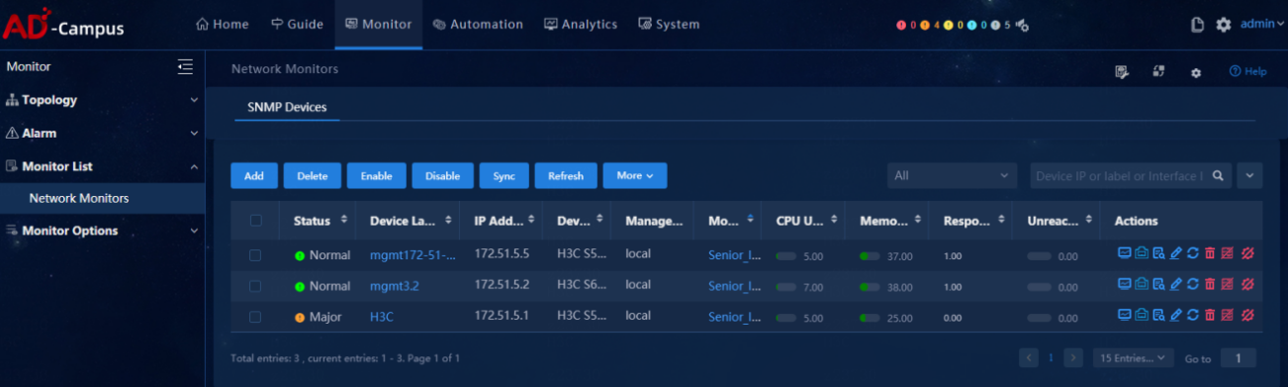This screenshot has width=1288, height=387.
Task: Click the Sync button
Action: tap(505, 175)
